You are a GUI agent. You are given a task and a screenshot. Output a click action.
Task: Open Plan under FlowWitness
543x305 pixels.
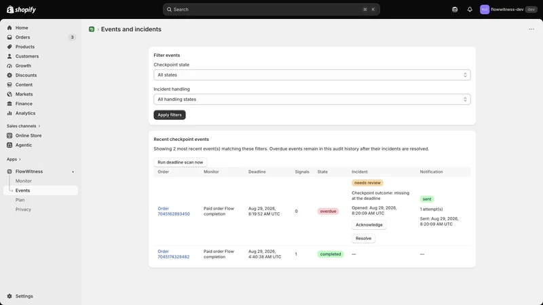pyautogui.click(x=20, y=200)
